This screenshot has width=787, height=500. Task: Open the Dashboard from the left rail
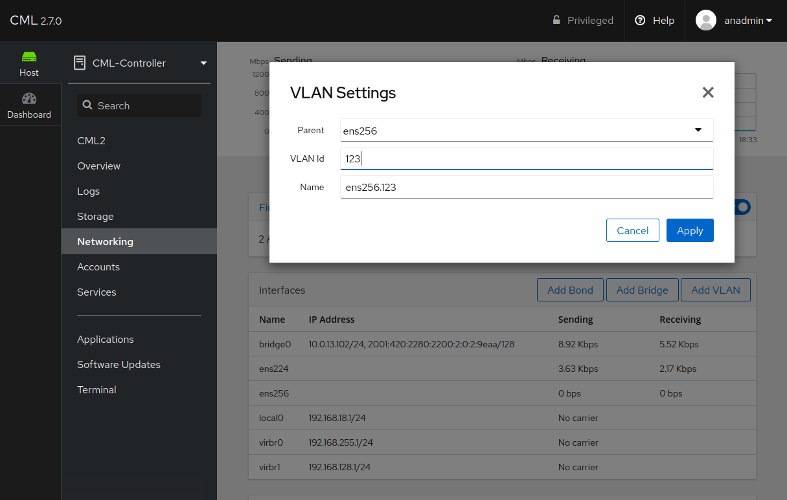[x=29, y=104]
